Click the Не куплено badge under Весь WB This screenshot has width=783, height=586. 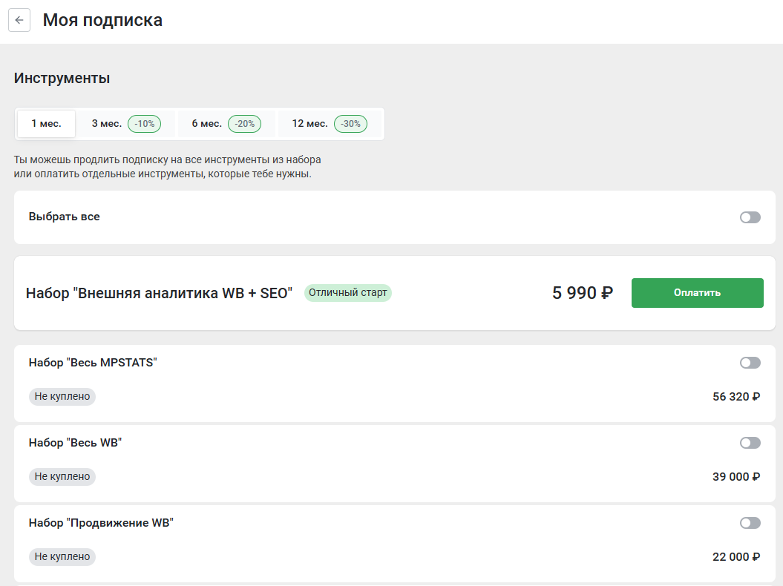(62, 477)
